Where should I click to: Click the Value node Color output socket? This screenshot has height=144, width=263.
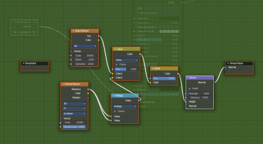click(x=140, y=54)
